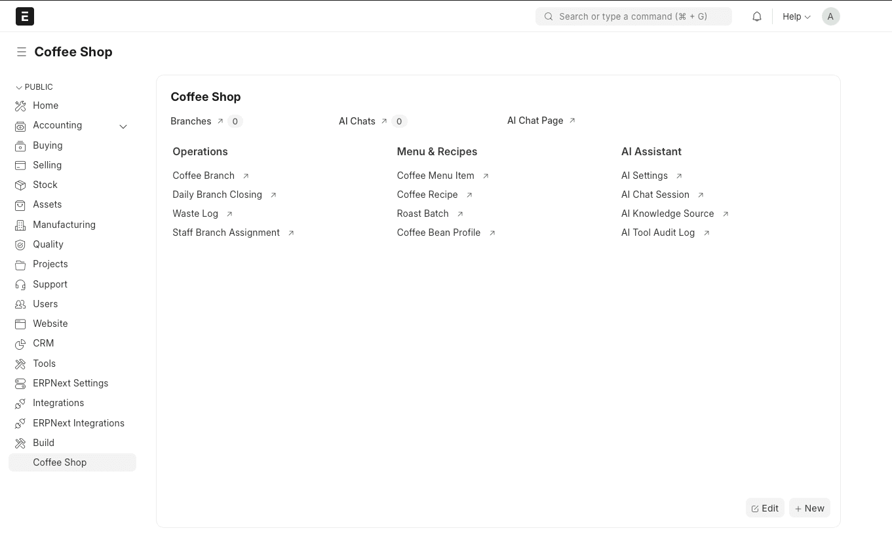Click the Users people icon
The image size is (892, 560).
(x=20, y=304)
